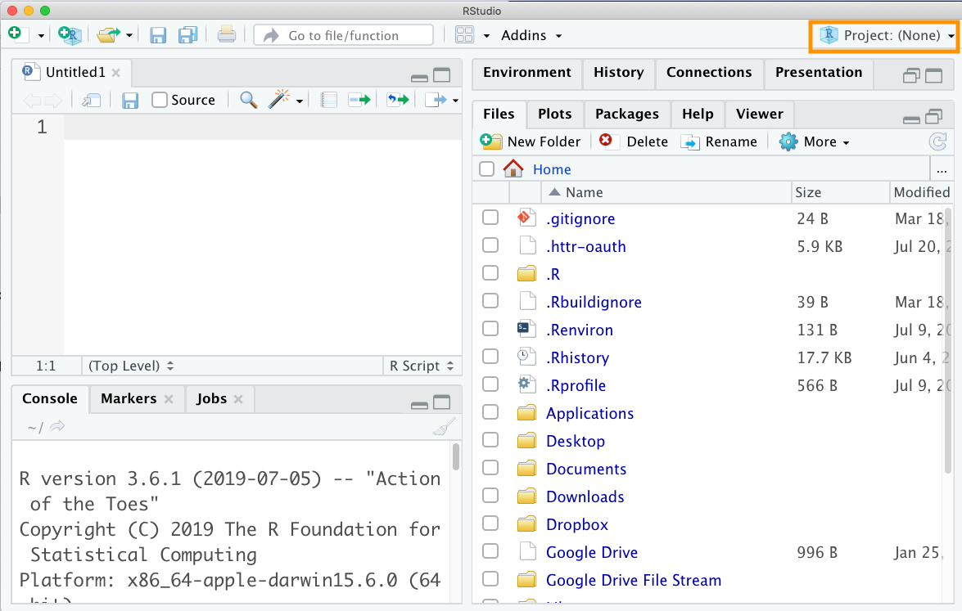Open the History tab

(618, 72)
